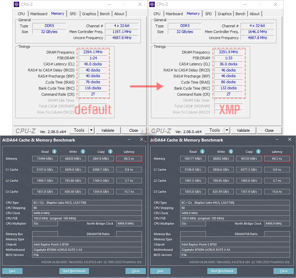
Task: Click L3 Cache latency 15.7 ns value
Action: pos(129,192)
